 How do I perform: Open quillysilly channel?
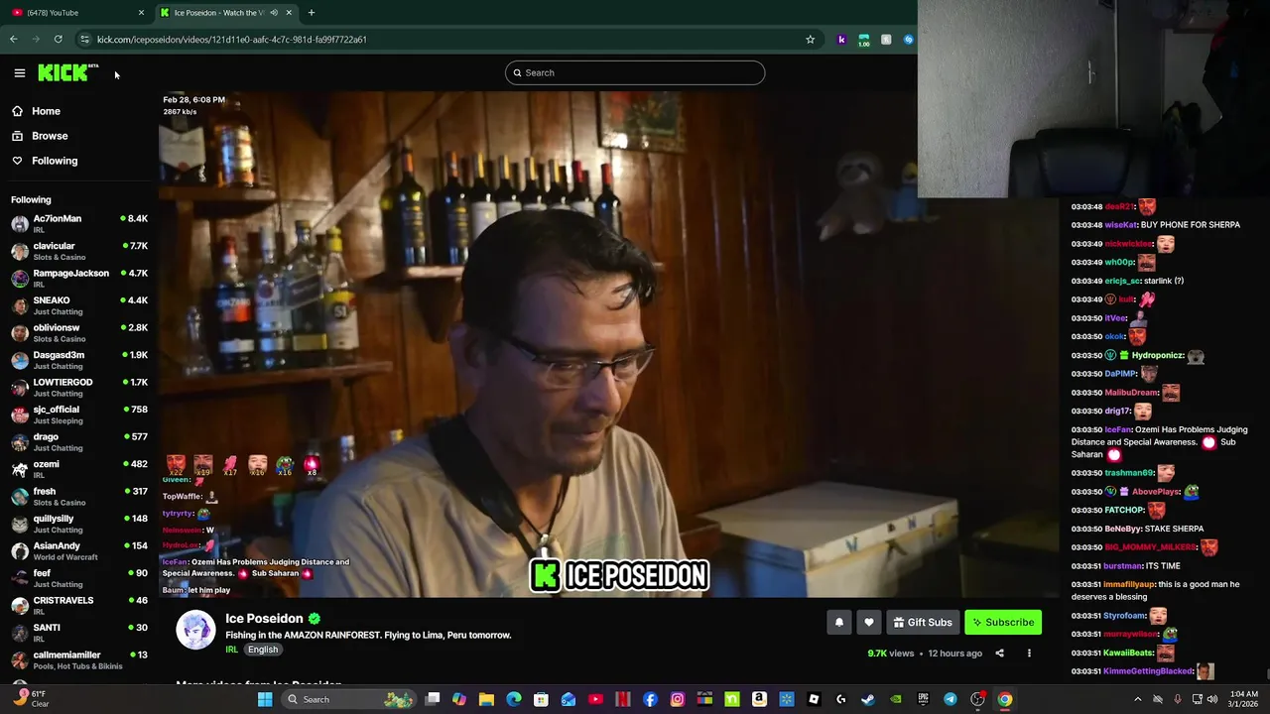coord(79,524)
